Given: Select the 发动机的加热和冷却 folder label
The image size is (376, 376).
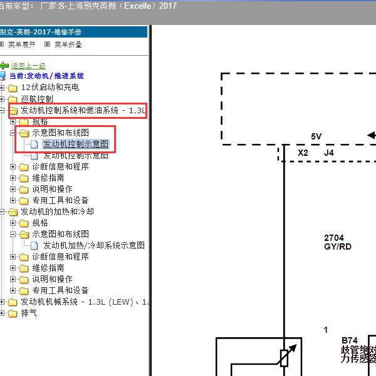Looking at the screenshot, I should (57, 211).
